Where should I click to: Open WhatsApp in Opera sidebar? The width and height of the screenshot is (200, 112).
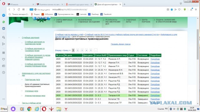coord(3,22)
